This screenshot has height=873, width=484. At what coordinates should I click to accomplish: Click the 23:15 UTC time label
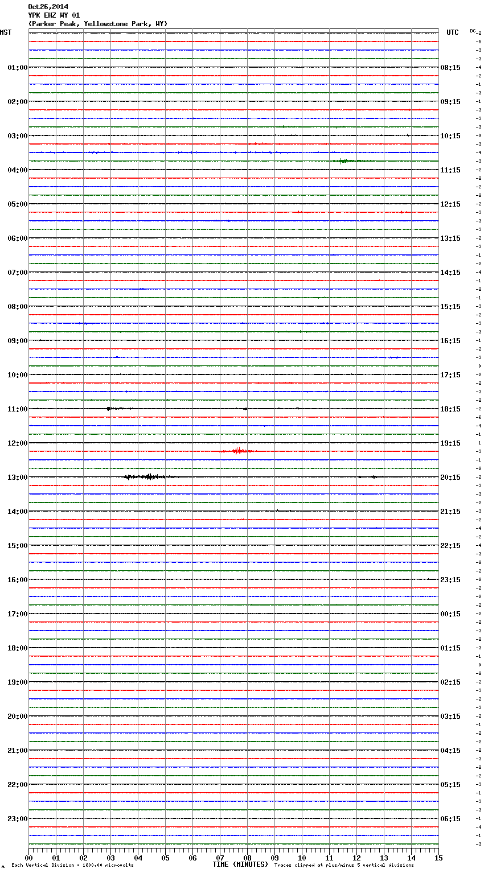(x=450, y=580)
